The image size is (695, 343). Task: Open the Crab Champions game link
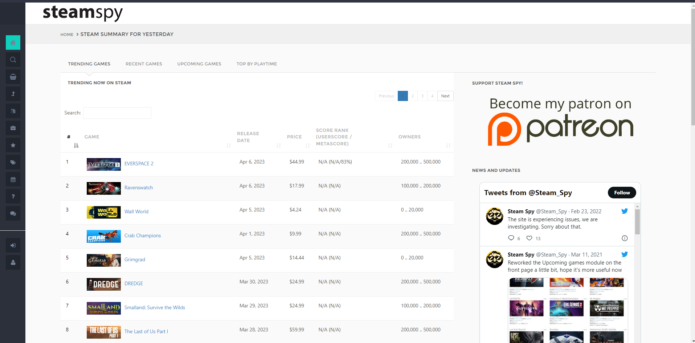tap(143, 235)
